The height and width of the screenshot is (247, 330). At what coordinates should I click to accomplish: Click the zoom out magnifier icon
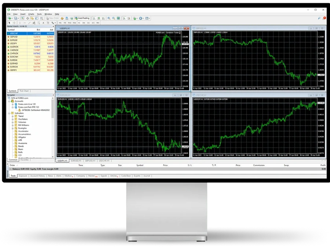tap(114, 18)
